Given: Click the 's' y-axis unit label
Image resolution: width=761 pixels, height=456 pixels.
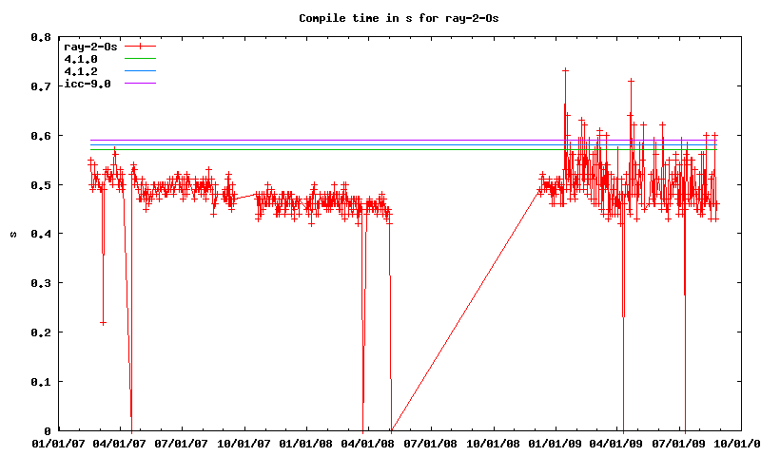Looking at the screenshot, I should [x=11, y=234].
